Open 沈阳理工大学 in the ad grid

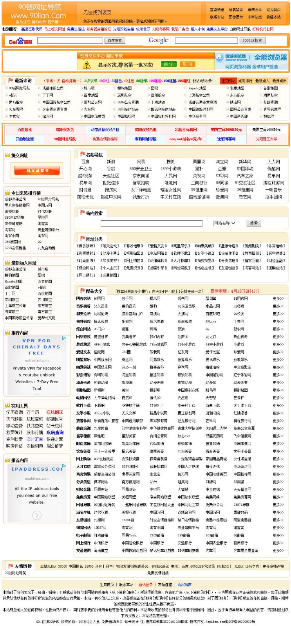(266, 139)
